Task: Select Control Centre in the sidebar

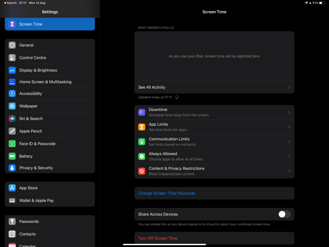Action: [x=50, y=58]
